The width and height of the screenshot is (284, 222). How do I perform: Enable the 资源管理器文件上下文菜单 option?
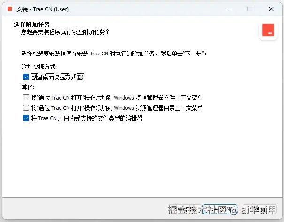26,98
